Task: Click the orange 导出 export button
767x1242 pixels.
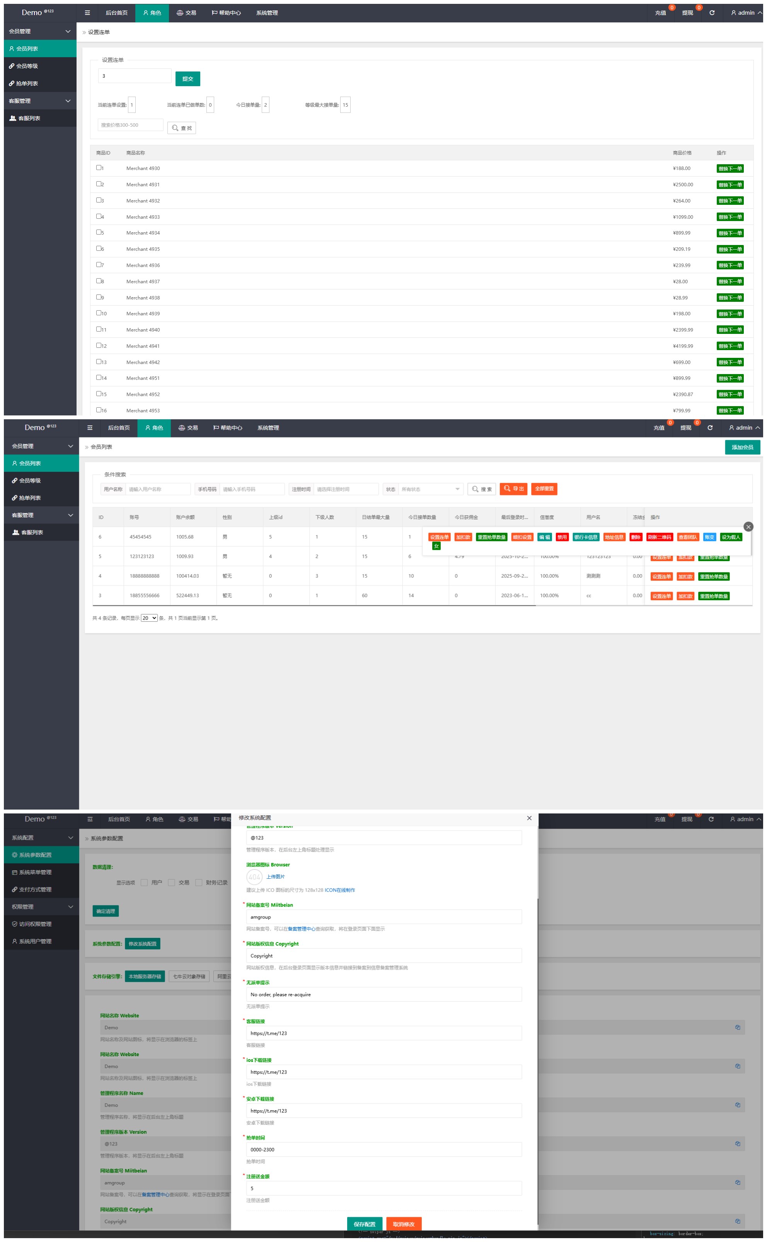Action: click(513, 489)
